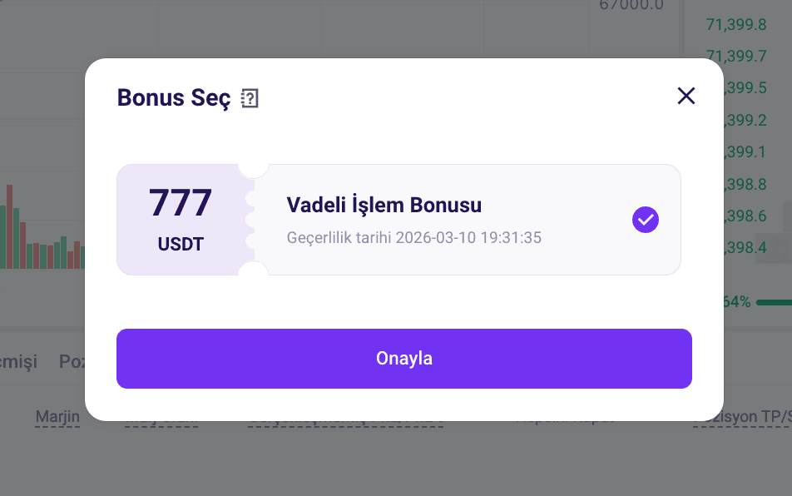Confirm selection with the Onayla button
Screen dimensions: 792x496
point(404,359)
